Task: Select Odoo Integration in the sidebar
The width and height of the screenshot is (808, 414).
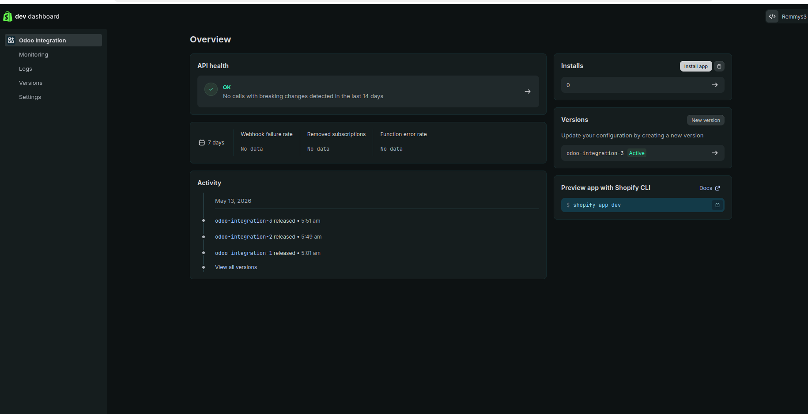Action: [53, 40]
